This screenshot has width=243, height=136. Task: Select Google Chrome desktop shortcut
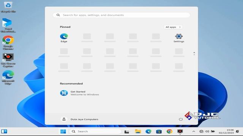tap(8, 43)
